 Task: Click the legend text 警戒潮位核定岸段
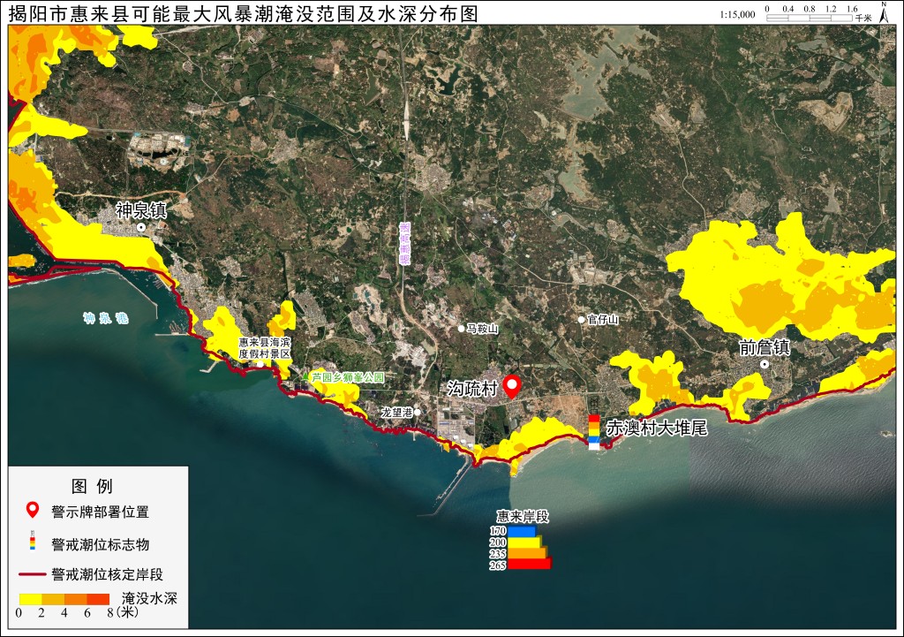coord(107,574)
